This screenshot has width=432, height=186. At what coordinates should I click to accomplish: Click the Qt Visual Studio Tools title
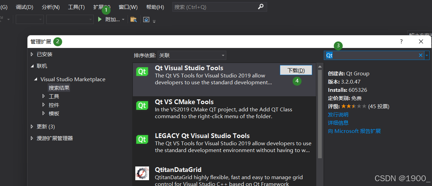tap(189, 68)
